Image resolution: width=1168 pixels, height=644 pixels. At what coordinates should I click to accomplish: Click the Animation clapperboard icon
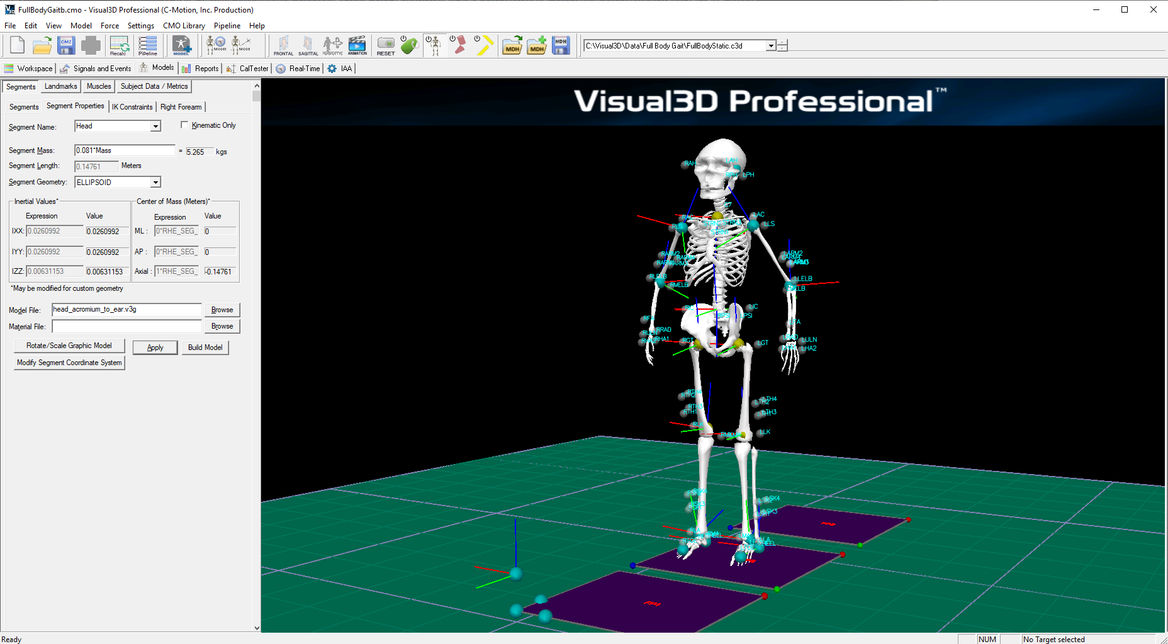click(x=357, y=45)
